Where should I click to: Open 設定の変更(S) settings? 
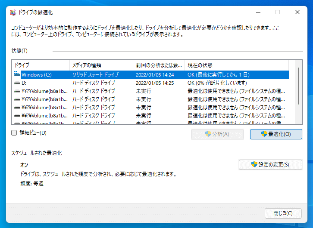point(270,165)
